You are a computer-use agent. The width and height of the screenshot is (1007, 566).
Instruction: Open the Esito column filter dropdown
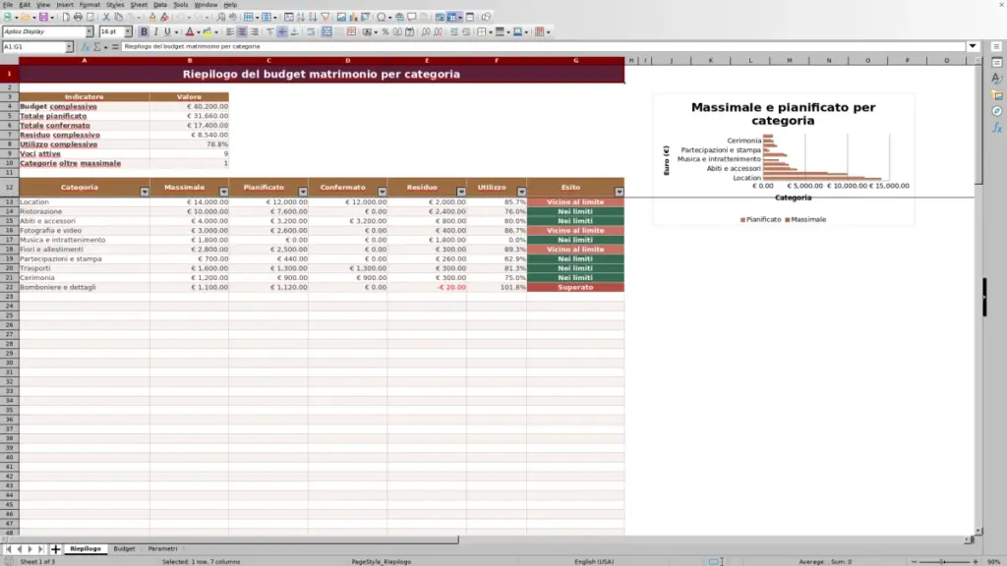click(620, 192)
